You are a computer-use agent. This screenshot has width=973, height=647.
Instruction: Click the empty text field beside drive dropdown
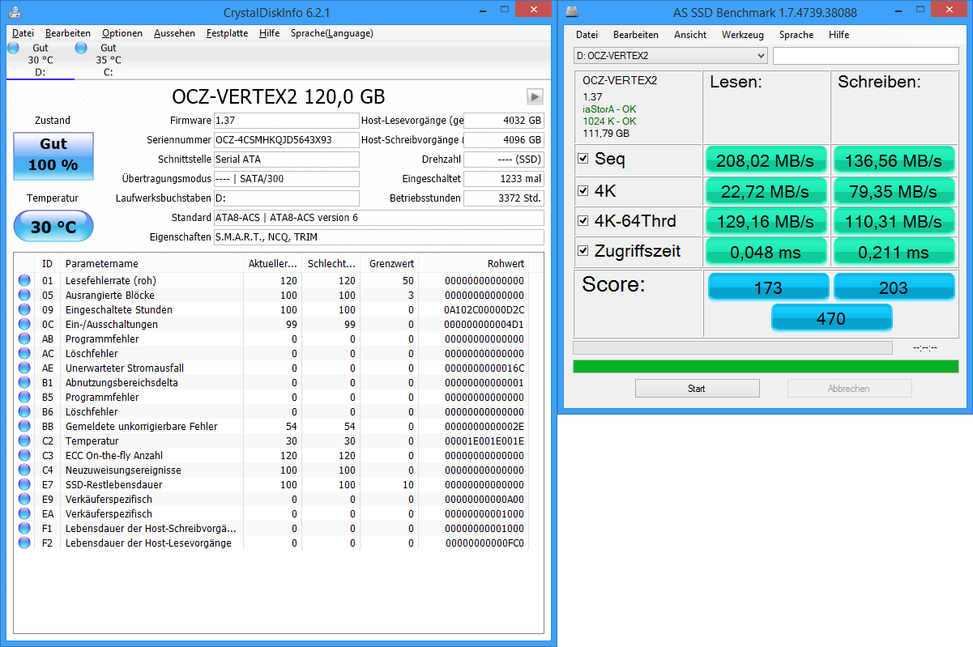[866, 56]
